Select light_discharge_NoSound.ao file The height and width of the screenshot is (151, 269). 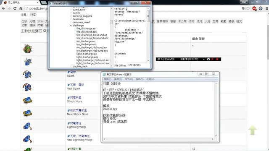point(92,60)
